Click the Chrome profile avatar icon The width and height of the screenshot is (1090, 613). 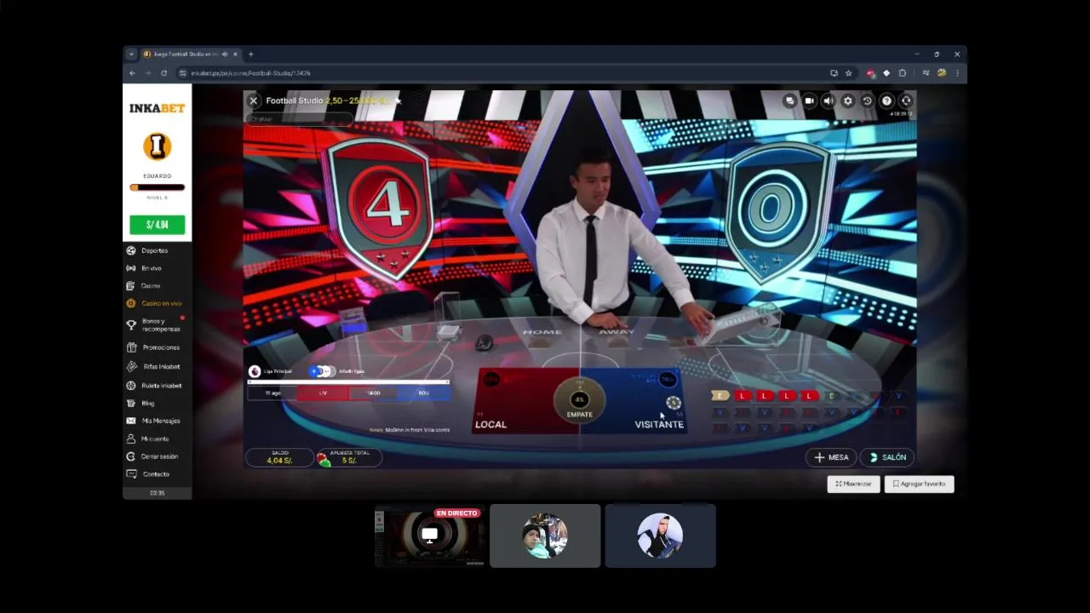941,73
